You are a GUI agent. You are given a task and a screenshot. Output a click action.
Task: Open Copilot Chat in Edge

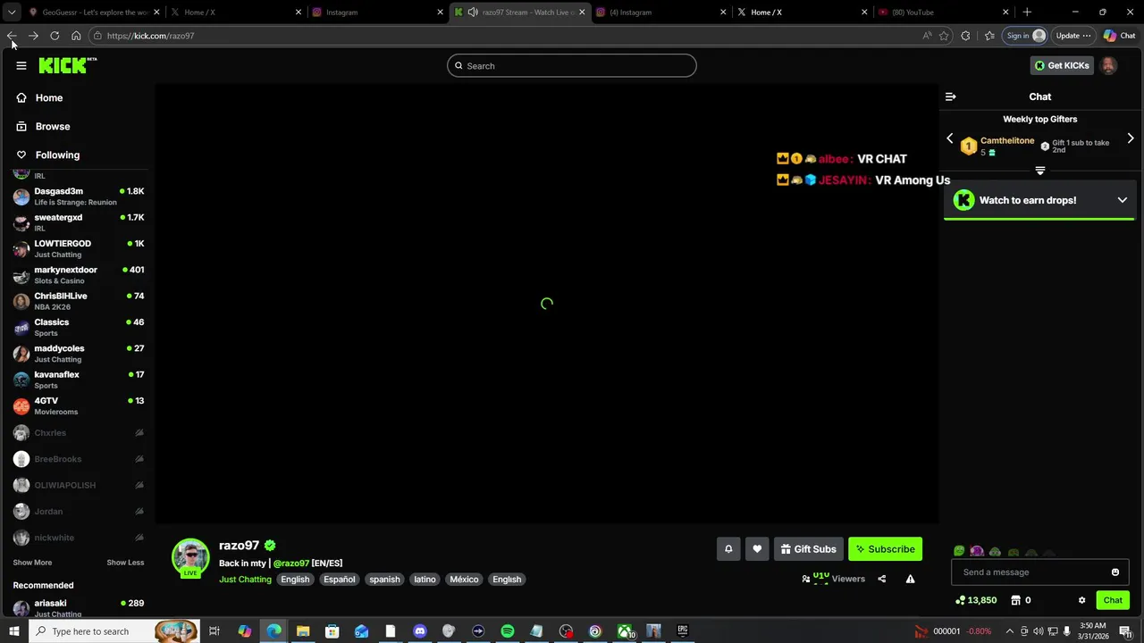pyautogui.click(x=1119, y=36)
